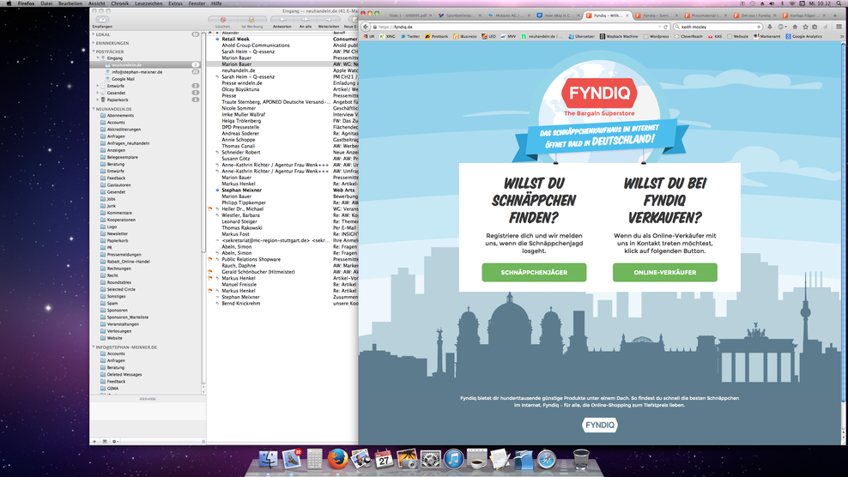Image resolution: width=848 pixels, height=477 pixels.
Task: Reload the fyndiq.de page
Action: click(x=666, y=27)
